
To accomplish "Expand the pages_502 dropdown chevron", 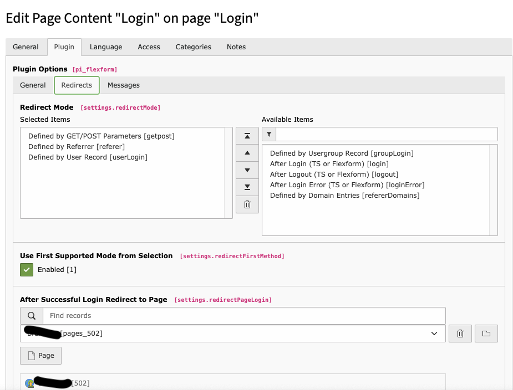I will (434, 333).
